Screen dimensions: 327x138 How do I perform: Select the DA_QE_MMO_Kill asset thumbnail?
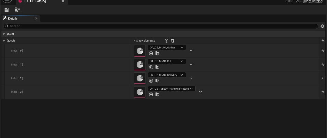(140, 65)
